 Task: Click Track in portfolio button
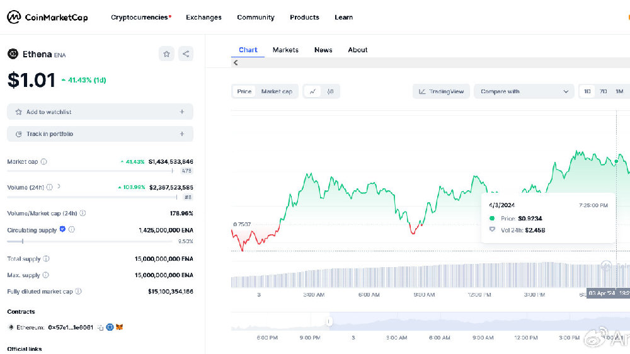[x=100, y=134]
